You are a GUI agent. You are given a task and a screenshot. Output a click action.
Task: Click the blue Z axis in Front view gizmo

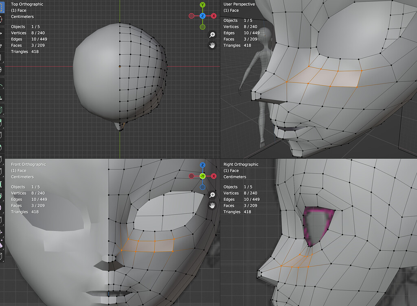click(x=202, y=165)
